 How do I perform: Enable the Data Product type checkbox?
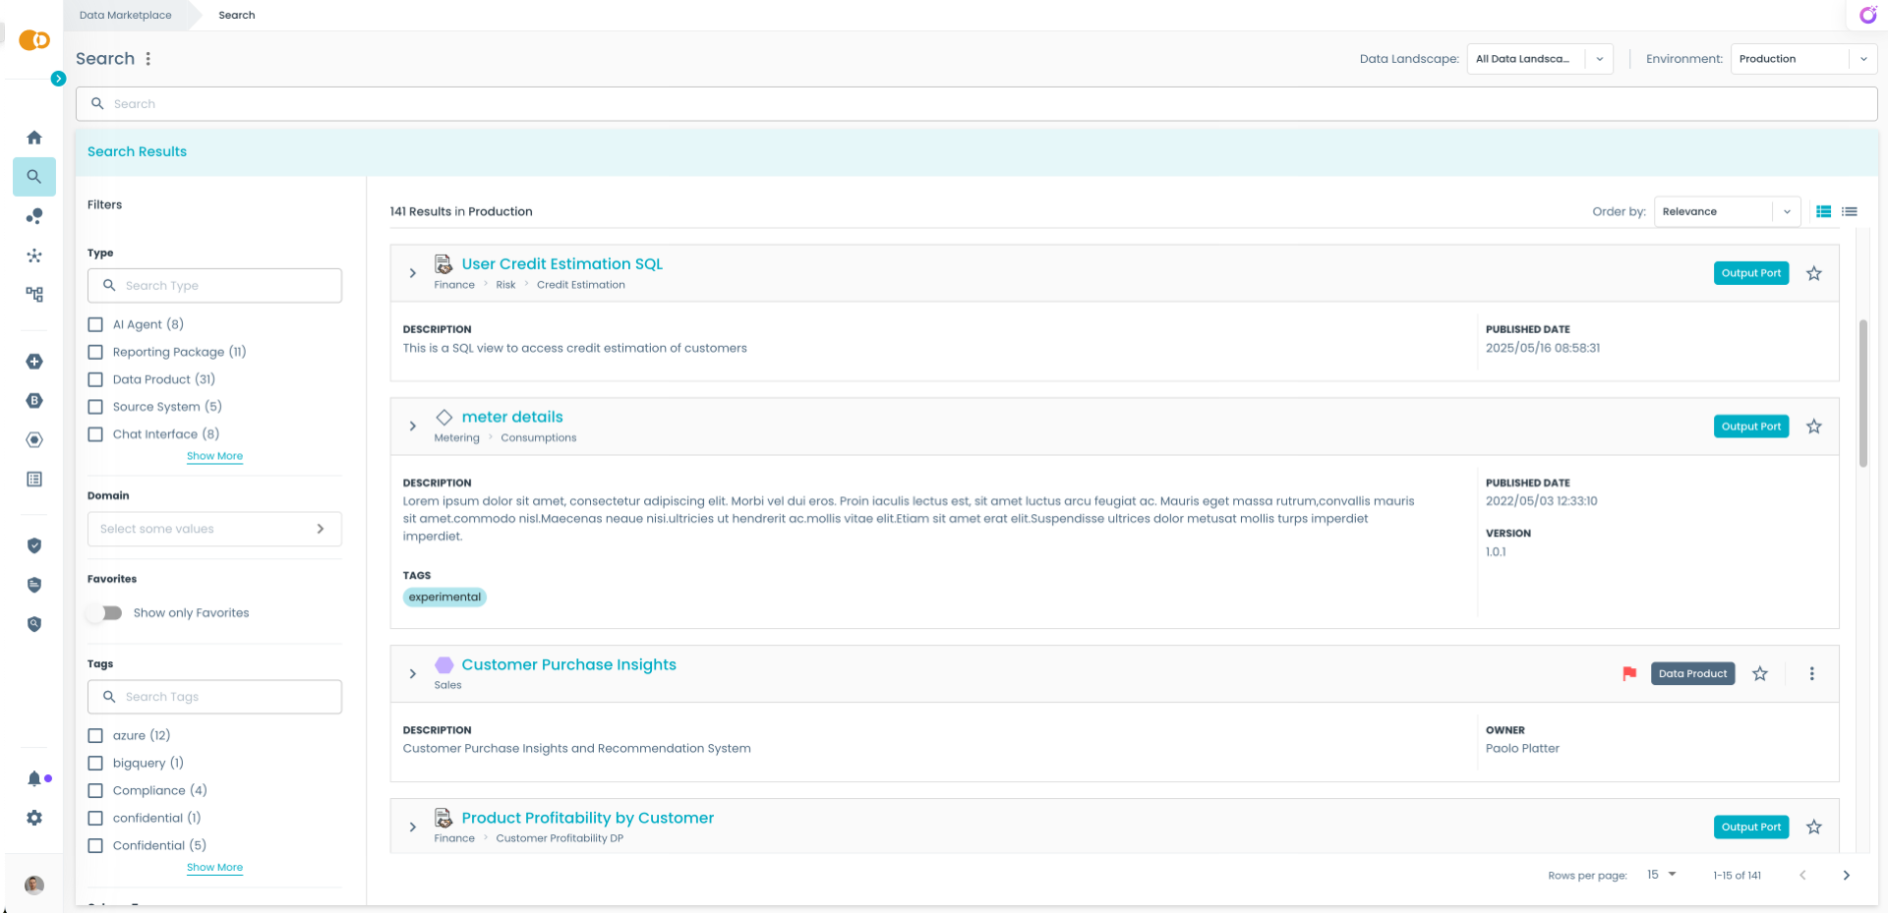click(x=95, y=379)
